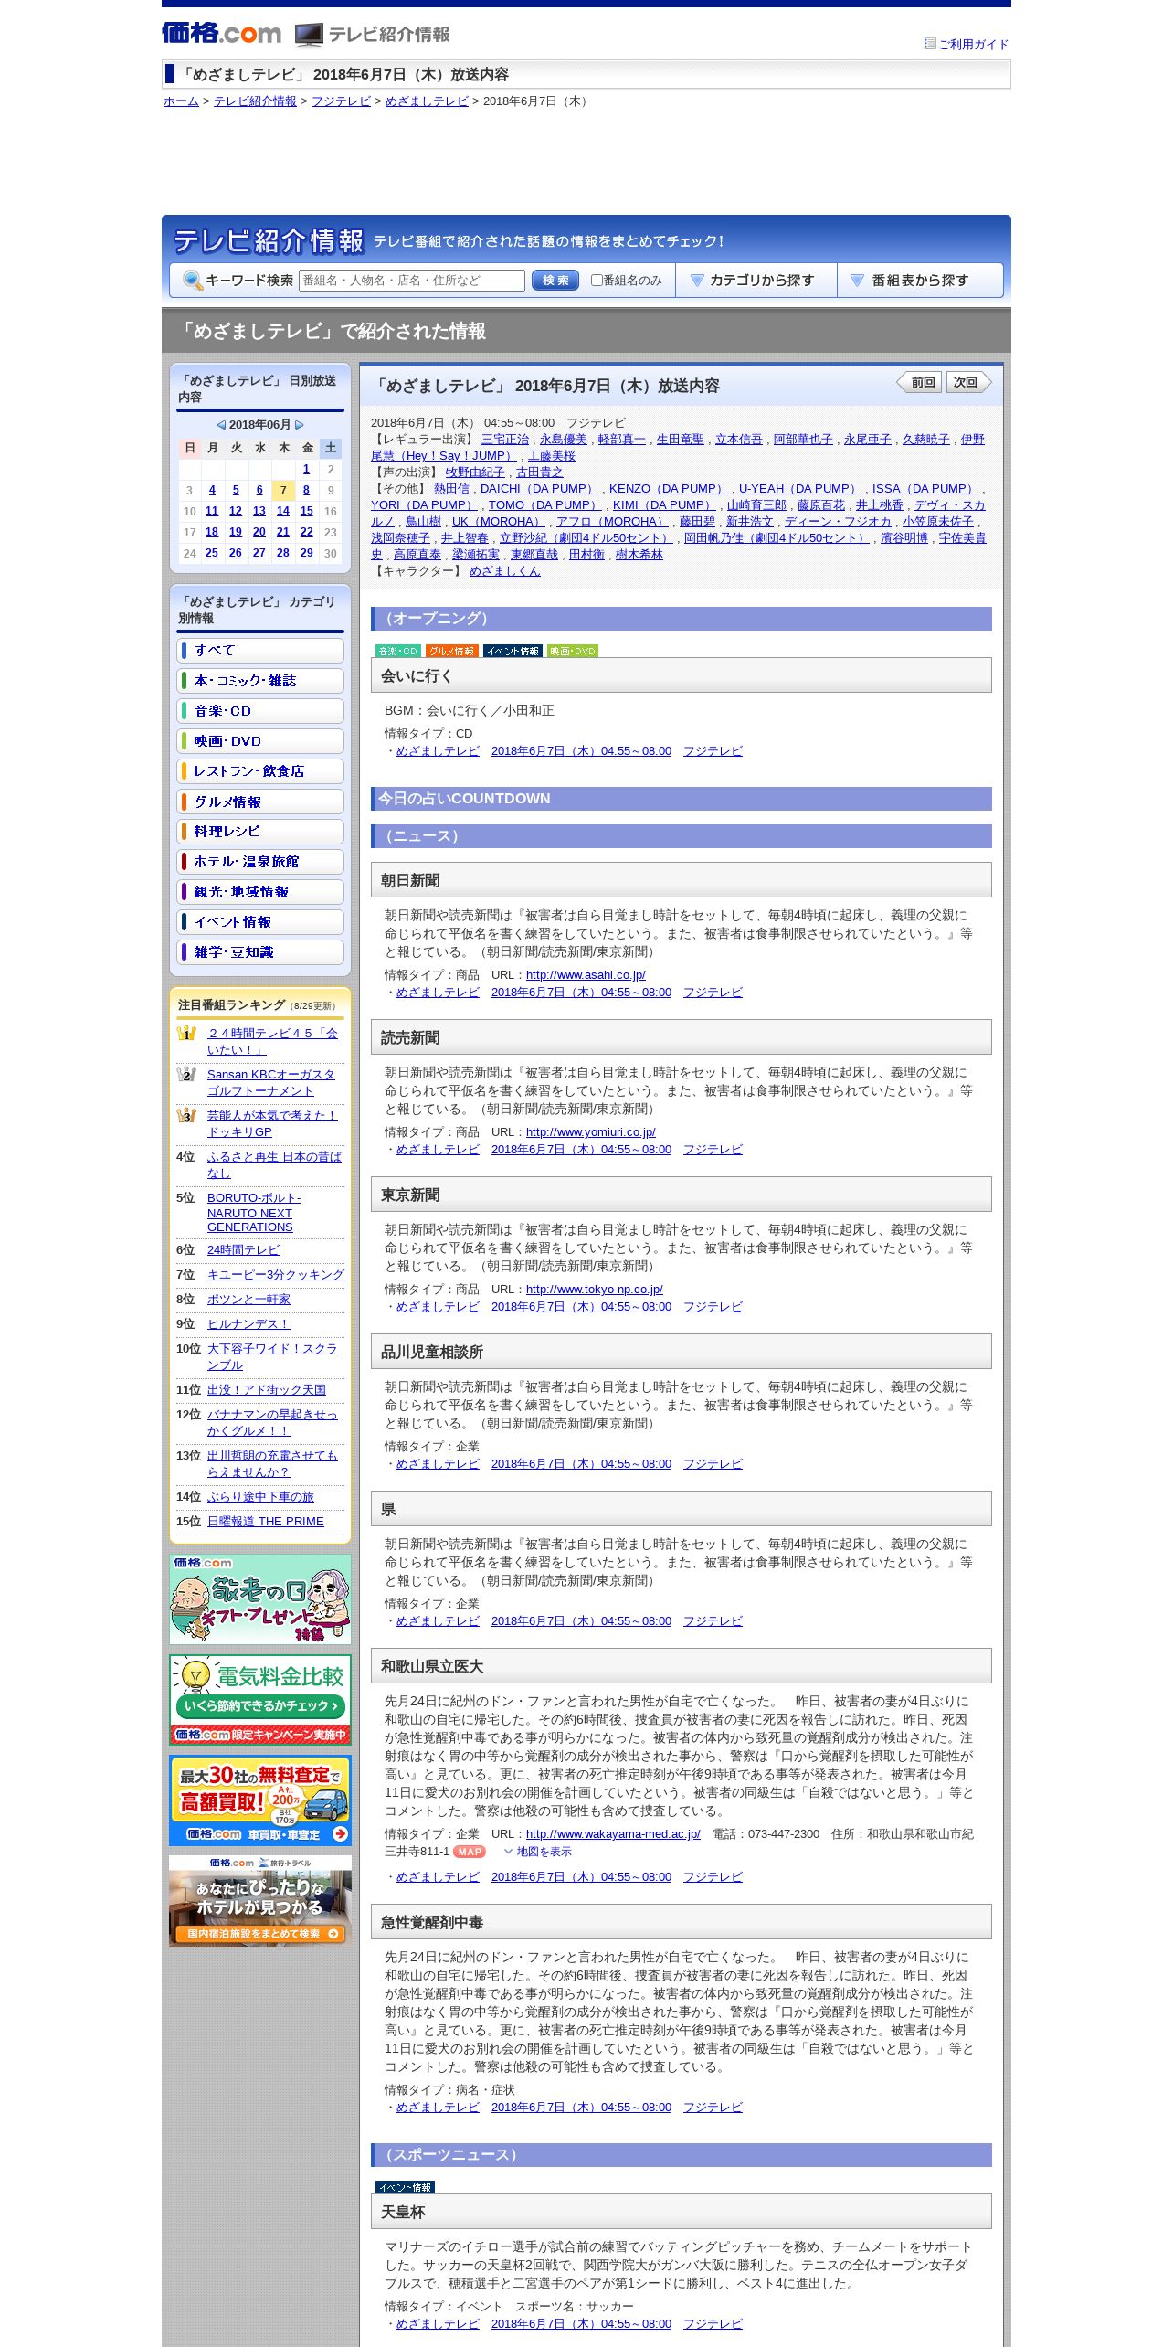Click the 価格.com logo

[x=222, y=34]
